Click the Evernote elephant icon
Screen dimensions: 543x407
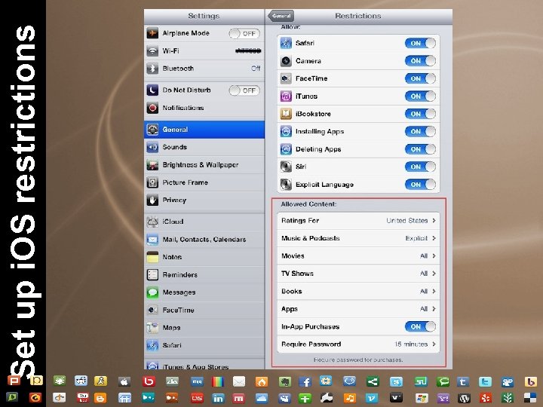284,381
